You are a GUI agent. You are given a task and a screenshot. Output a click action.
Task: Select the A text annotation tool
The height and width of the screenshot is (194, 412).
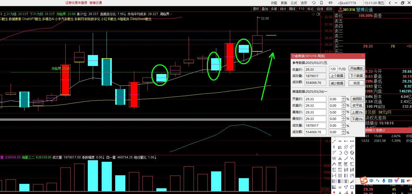[x=352, y=192]
